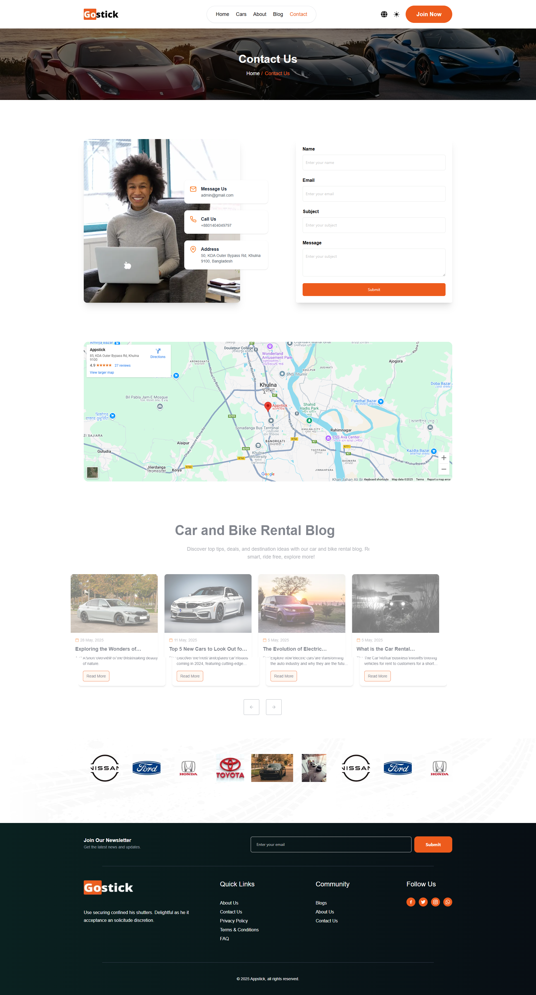Open View larger map link
The image size is (536, 995).
click(102, 372)
